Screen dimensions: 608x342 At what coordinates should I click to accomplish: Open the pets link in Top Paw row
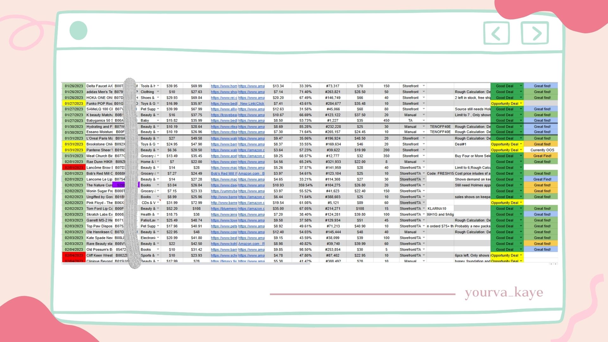pos(224,226)
